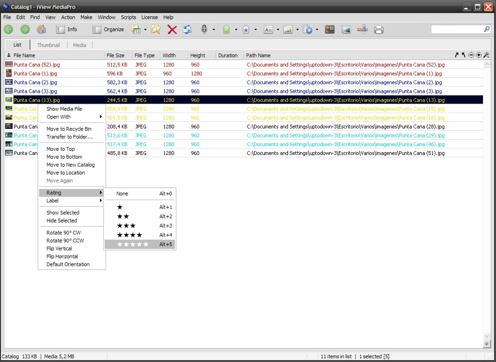The image size is (496, 362).
Task: Open the Make menu
Action: [x=86, y=17]
